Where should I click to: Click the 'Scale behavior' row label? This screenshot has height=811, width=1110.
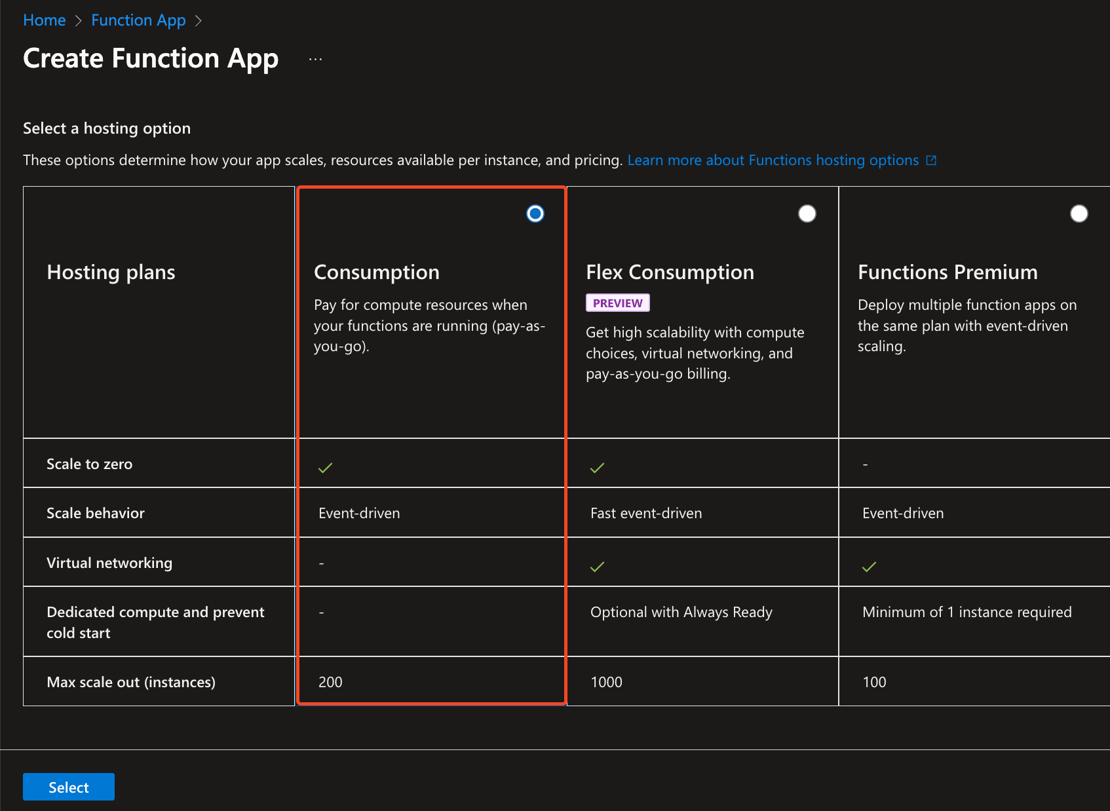[x=96, y=514]
